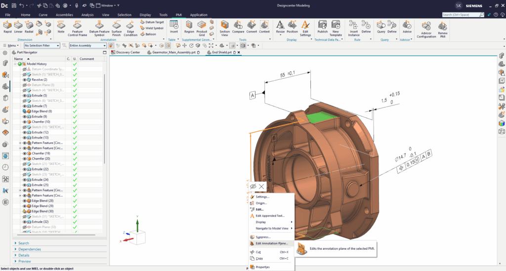Open the Assemblies ribbon tab
Image resolution: width=506 pixels, height=271 pixels.
click(64, 15)
